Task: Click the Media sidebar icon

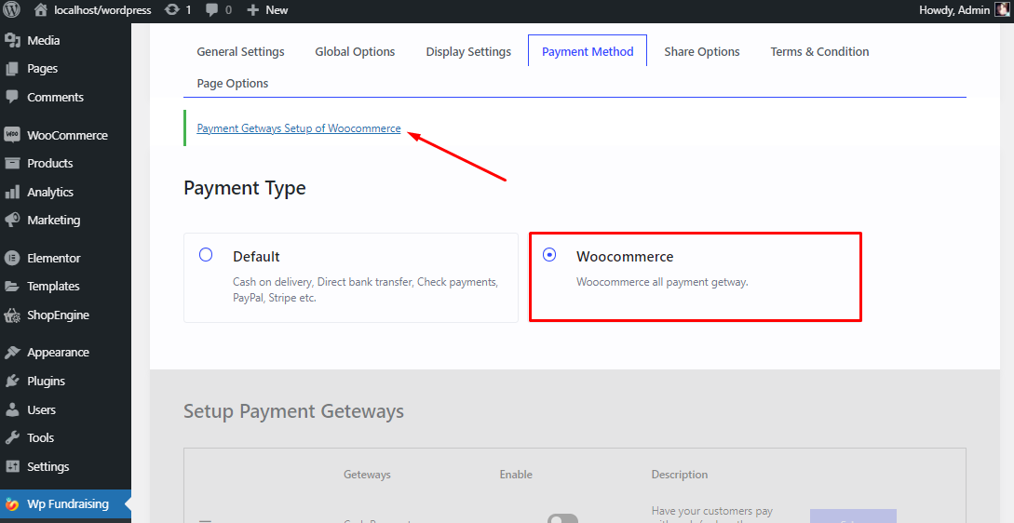Action: point(12,40)
